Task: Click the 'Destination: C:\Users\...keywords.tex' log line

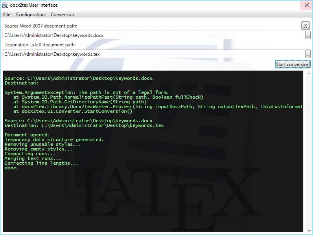Action: point(84,125)
